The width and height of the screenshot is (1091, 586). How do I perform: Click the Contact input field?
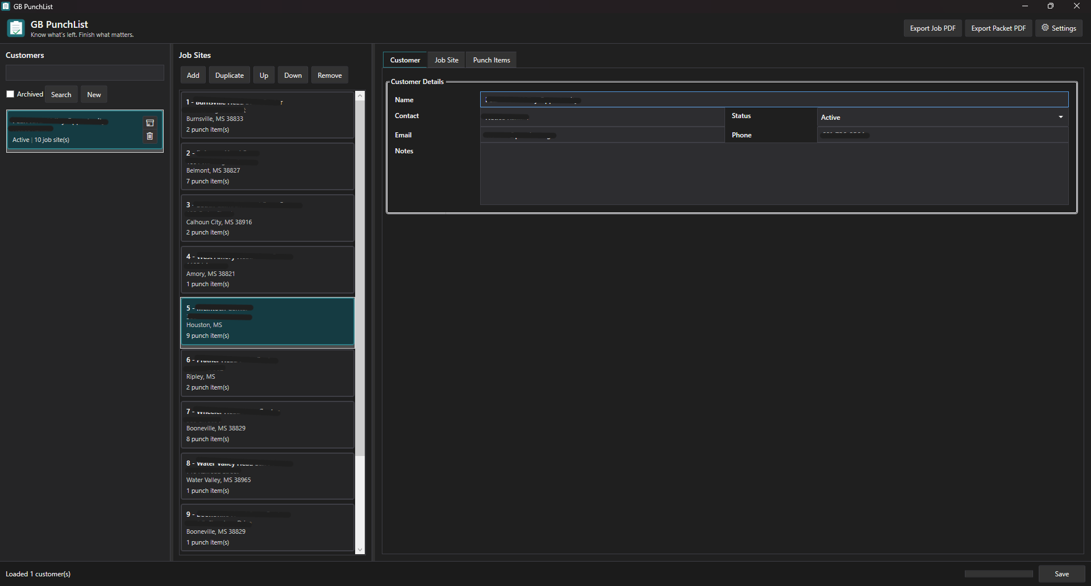pos(602,117)
